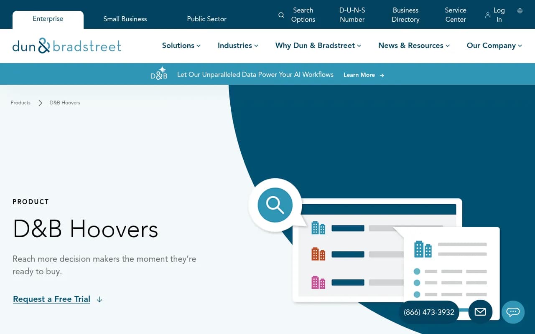Expand the Solutions dropdown
This screenshot has width=535, height=334.
tap(199, 46)
